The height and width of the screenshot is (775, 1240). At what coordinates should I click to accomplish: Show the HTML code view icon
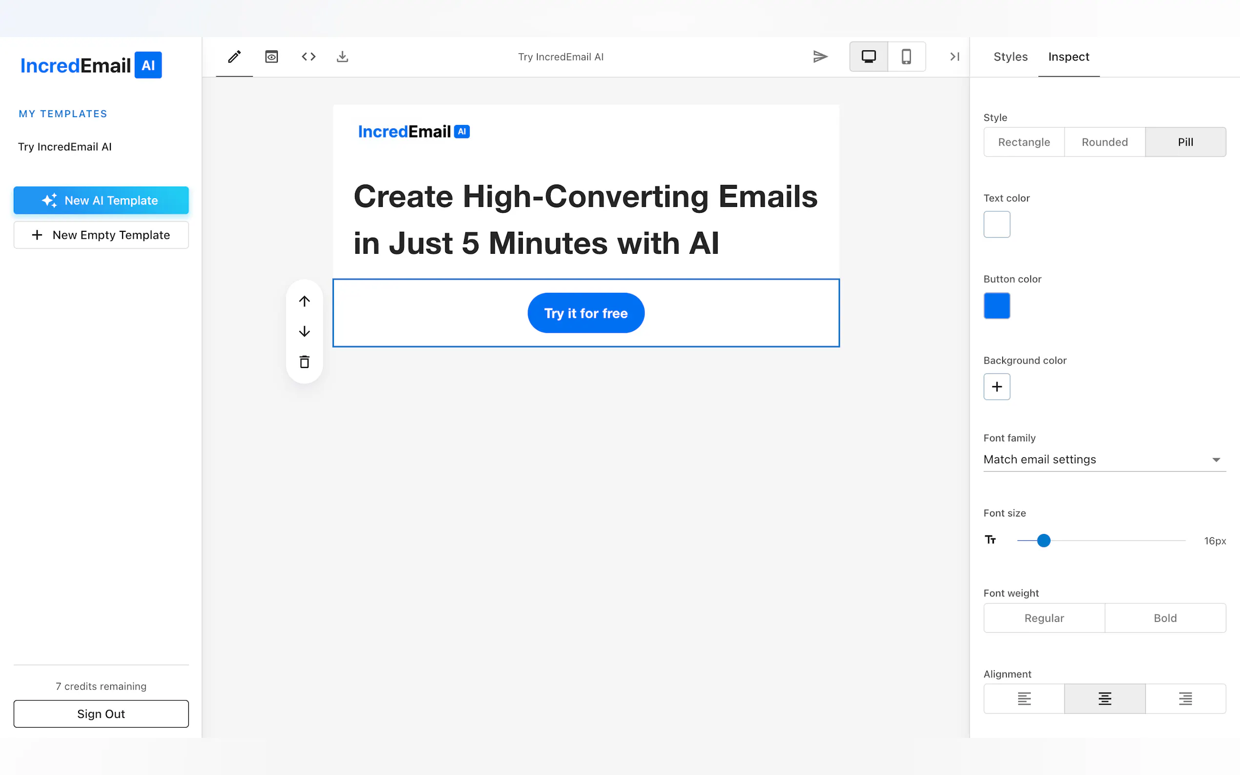click(309, 57)
